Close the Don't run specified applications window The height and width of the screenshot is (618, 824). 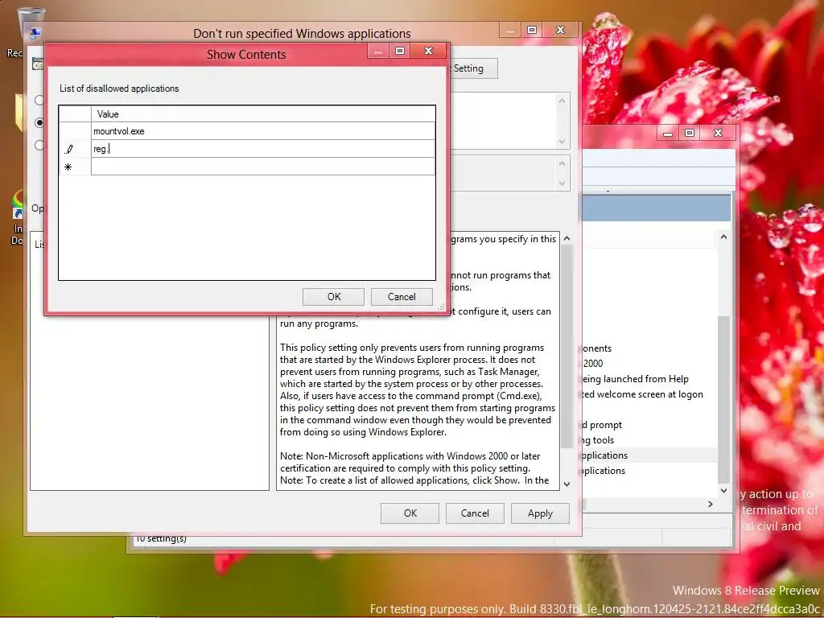pyautogui.click(x=560, y=31)
